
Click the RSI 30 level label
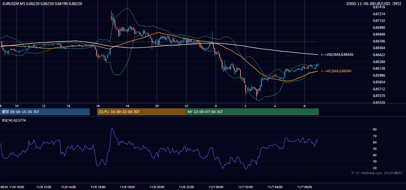pyautogui.click(x=375, y=161)
